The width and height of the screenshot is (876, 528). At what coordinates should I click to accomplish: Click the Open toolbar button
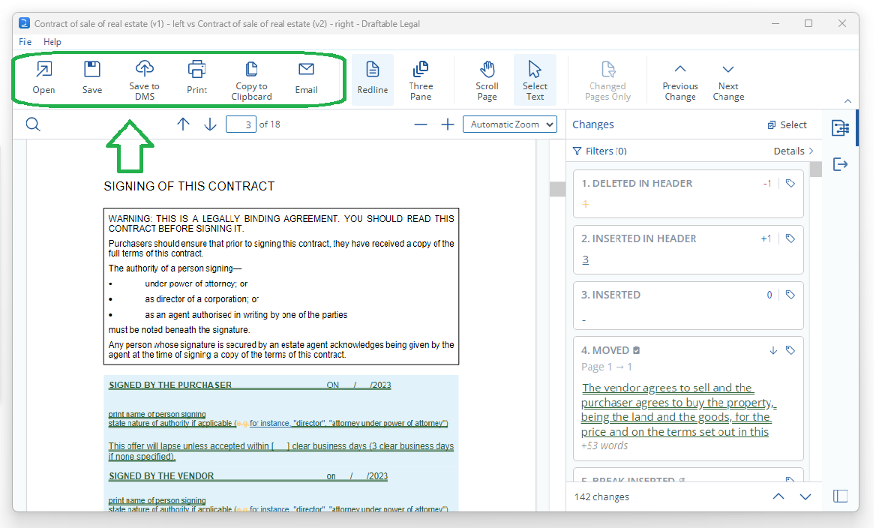(43, 78)
